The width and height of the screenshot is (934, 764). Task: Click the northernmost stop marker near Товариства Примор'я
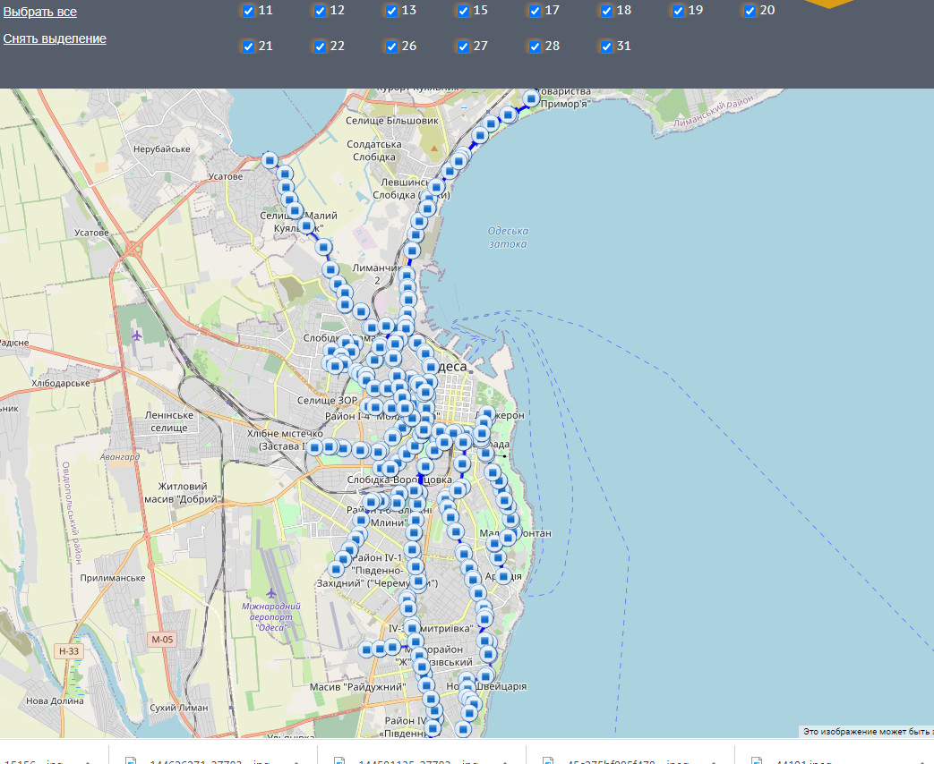point(531,98)
